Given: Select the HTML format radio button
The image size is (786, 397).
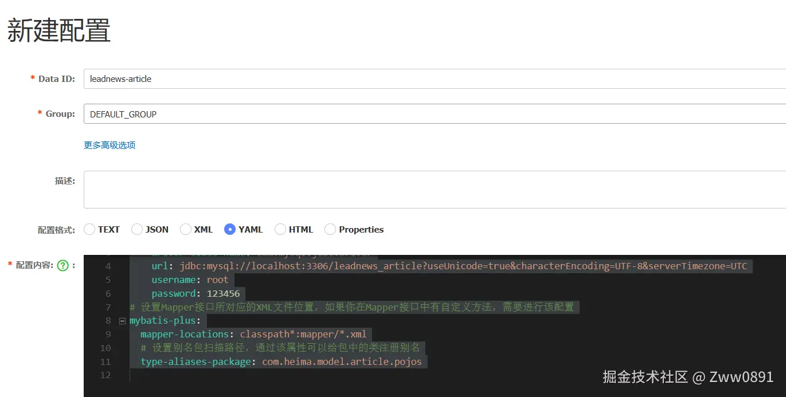Looking at the screenshot, I should coord(280,230).
